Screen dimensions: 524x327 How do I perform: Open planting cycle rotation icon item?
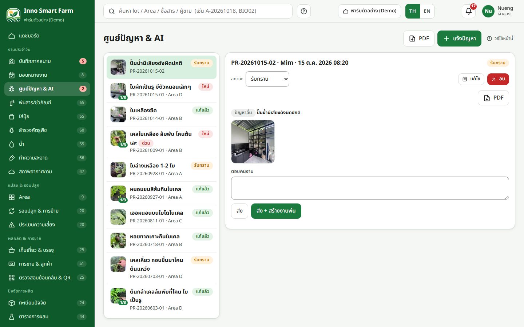coord(12,211)
